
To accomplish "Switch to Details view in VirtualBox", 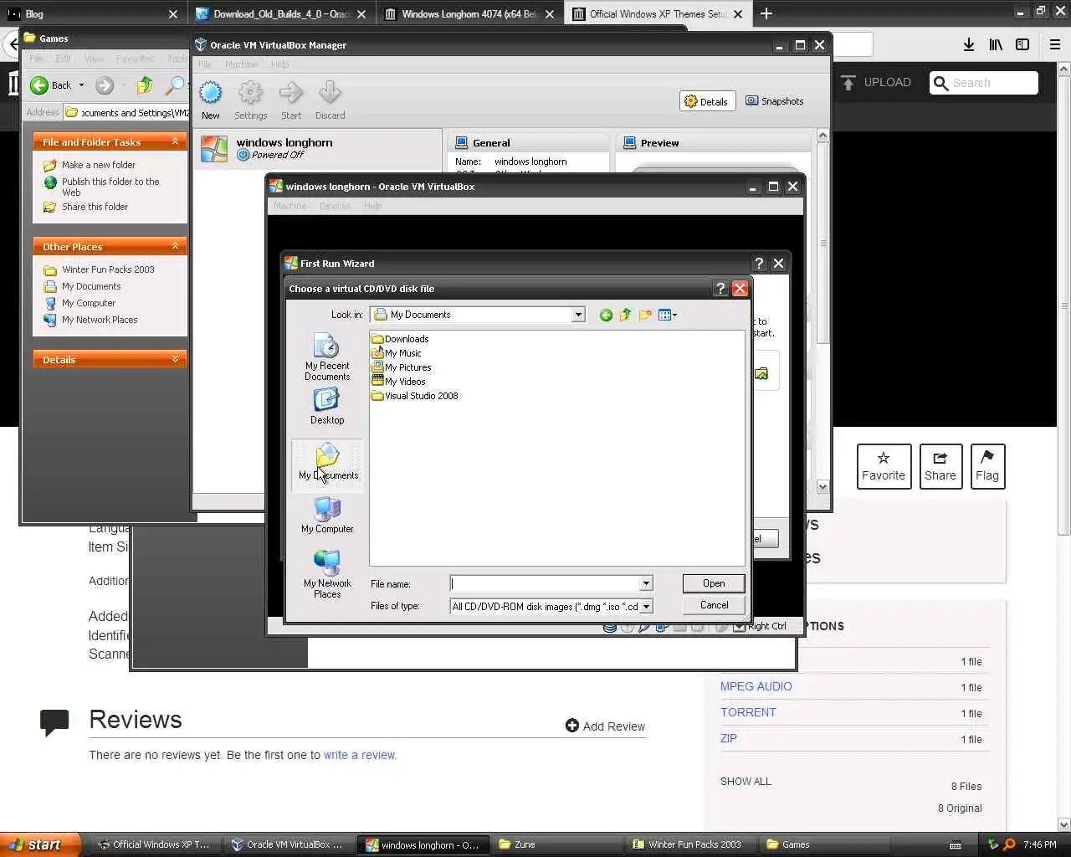I will coord(706,101).
